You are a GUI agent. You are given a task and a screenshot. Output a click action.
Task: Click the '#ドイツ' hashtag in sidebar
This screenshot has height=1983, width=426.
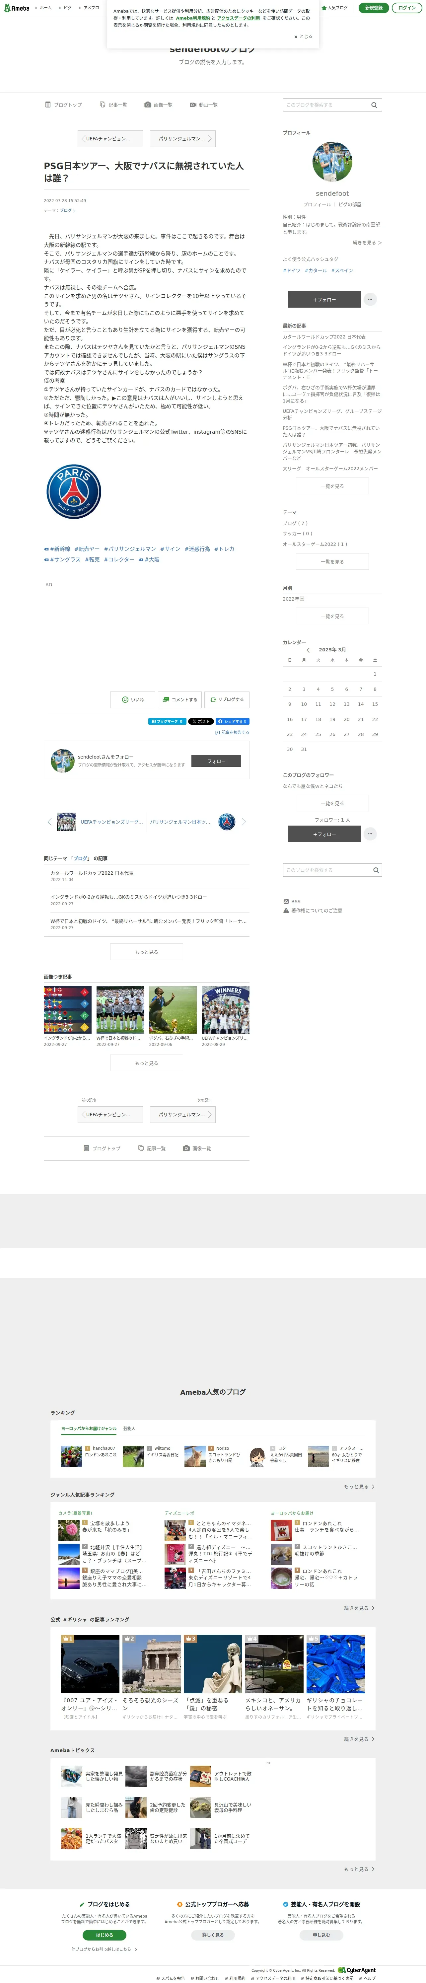pos(291,270)
